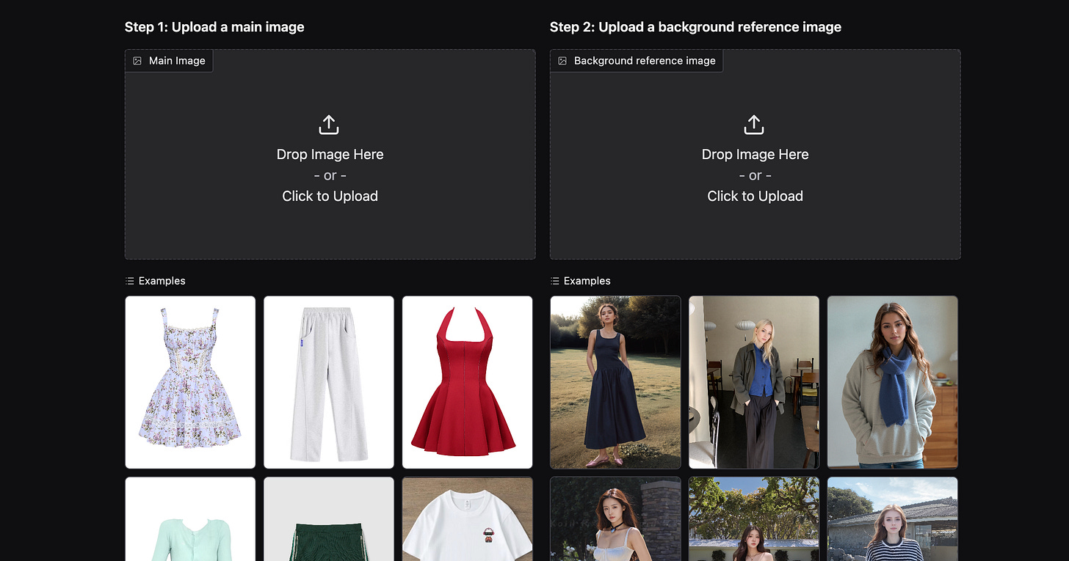Select the 'Main Image' label tab
1069x561 pixels.
[169, 61]
